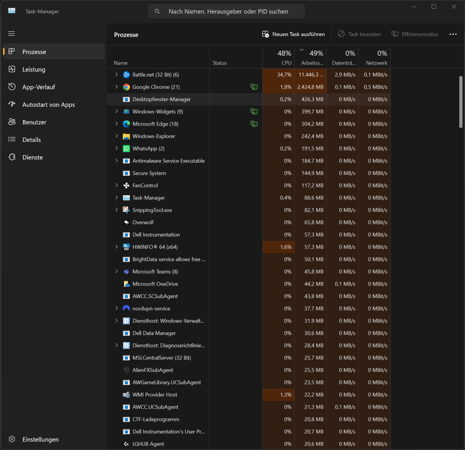This screenshot has height=450, width=465.
Task: Click the WMI Provider Host icon
Action: tap(126, 395)
